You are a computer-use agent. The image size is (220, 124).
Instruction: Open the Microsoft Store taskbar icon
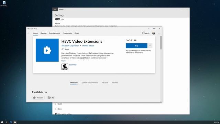[15, 122]
